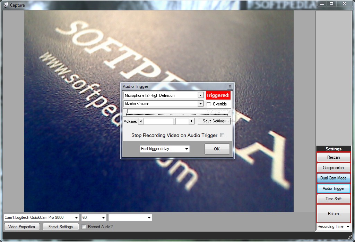355x242 pixels.
Task: Minimize the Capture window
Action: tap(322, 3)
